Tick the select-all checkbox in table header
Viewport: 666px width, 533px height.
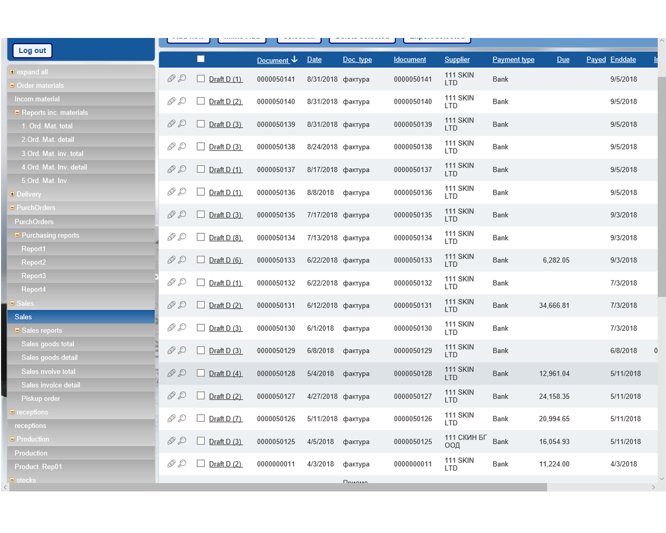tap(201, 59)
